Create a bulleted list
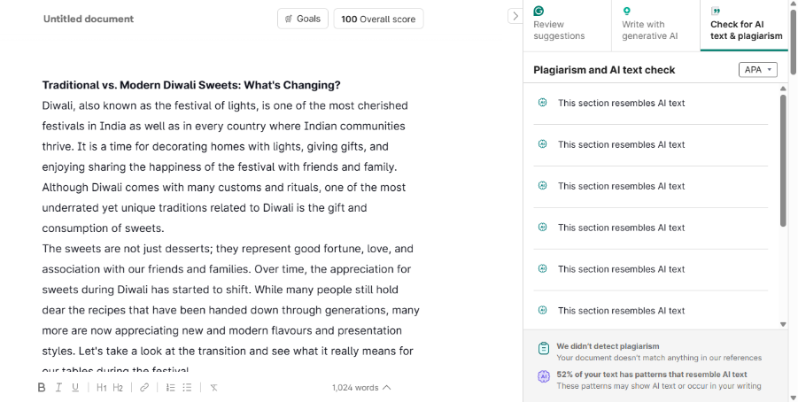 (x=187, y=388)
